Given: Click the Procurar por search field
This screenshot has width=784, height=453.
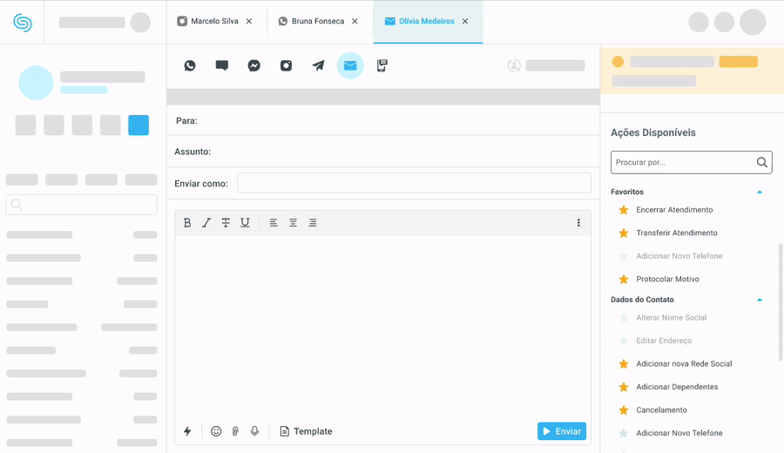Looking at the screenshot, I should [x=682, y=162].
